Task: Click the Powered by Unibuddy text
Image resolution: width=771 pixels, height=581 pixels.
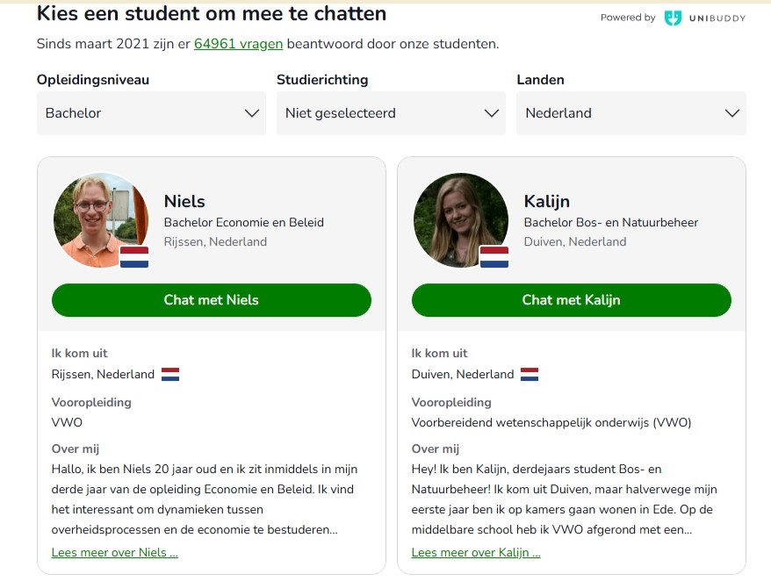Action: [x=627, y=18]
